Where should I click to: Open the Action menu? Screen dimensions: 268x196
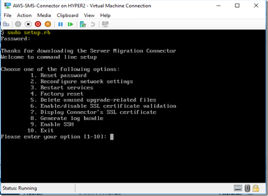(x=24, y=15)
